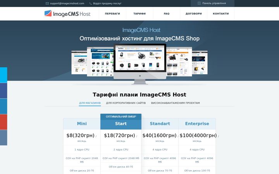Go to ТАРИФИ menu item

[x=139, y=14]
